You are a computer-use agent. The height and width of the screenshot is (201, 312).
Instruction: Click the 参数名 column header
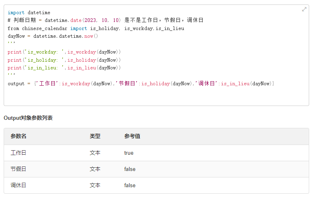[18, 136]
